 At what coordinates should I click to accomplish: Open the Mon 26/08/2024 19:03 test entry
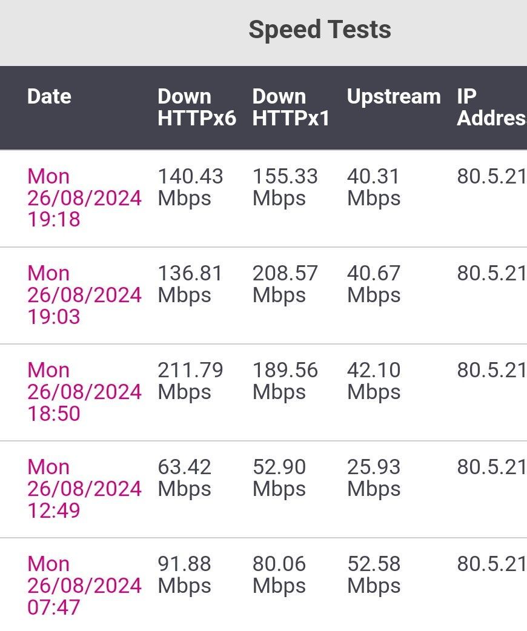tap(84, 294)
